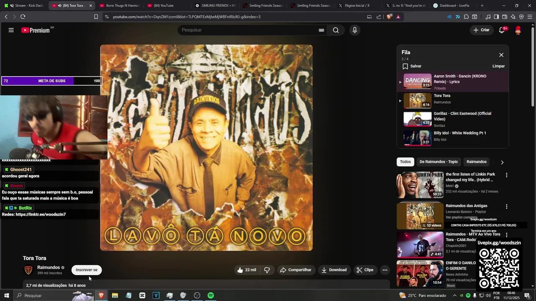Show more filter chips with right chevron

click(502, 162)
